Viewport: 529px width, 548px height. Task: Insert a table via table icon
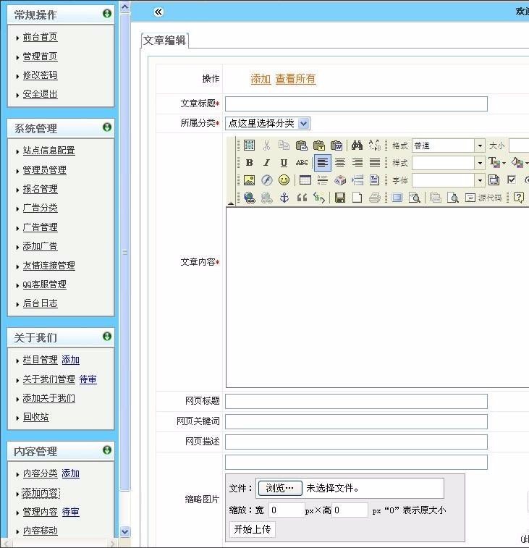click(305, 180)
